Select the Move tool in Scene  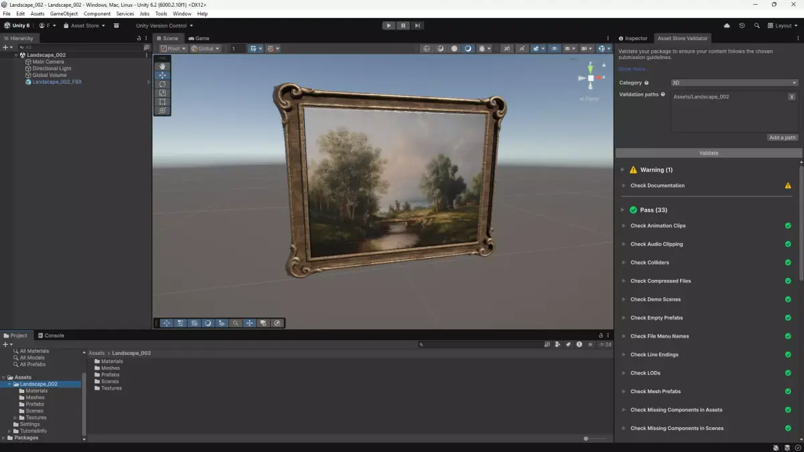point(162,76)
